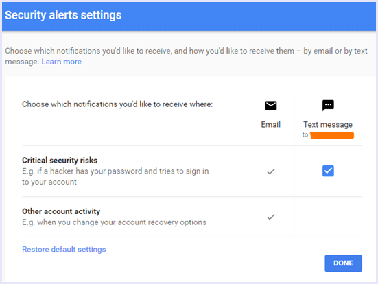This screenshot has height=284, width=378.
Task: Click the Email column label
Action: click(x=271, y=125)
